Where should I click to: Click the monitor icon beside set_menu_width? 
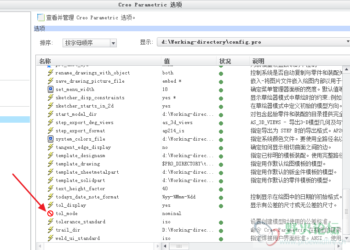[51, 89]
